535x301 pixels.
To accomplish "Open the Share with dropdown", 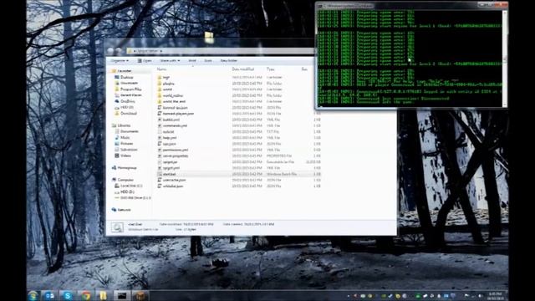I will click(170, 61).
